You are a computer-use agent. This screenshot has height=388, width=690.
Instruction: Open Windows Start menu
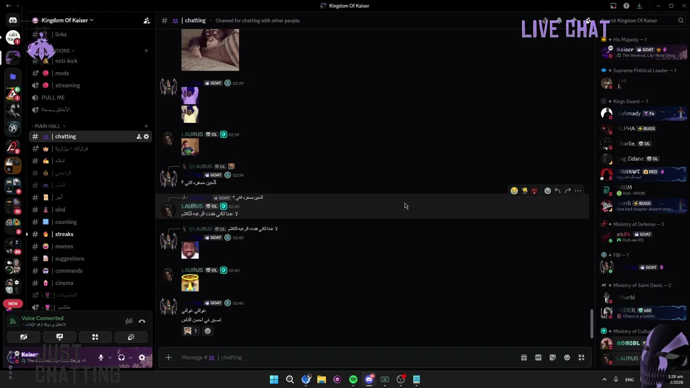274,379
